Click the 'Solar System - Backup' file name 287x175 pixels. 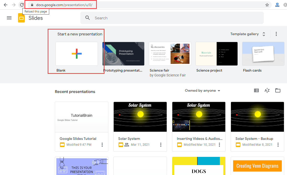254,139
